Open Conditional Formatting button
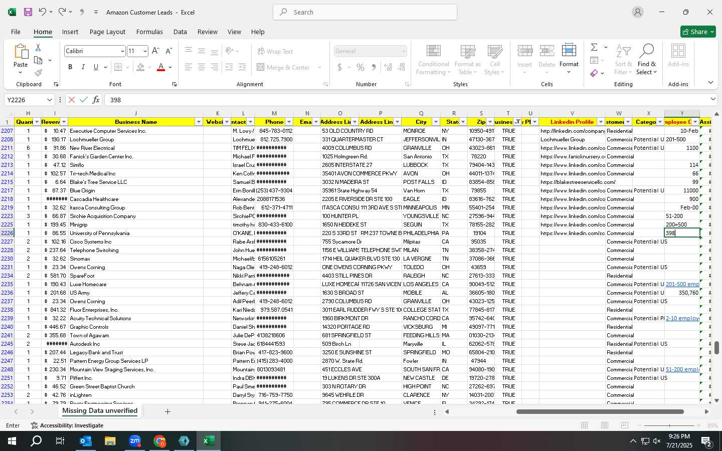This screenshot has height=451, width=722. [x=434, y=60]
